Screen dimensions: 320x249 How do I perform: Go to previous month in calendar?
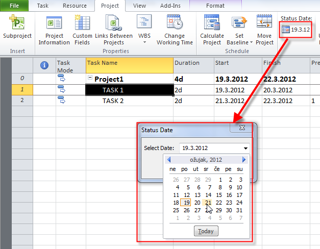169,160
